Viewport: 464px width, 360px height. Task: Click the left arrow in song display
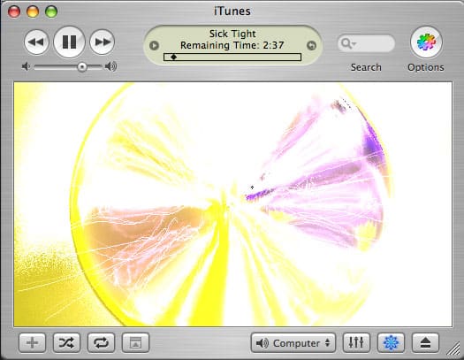154,46
